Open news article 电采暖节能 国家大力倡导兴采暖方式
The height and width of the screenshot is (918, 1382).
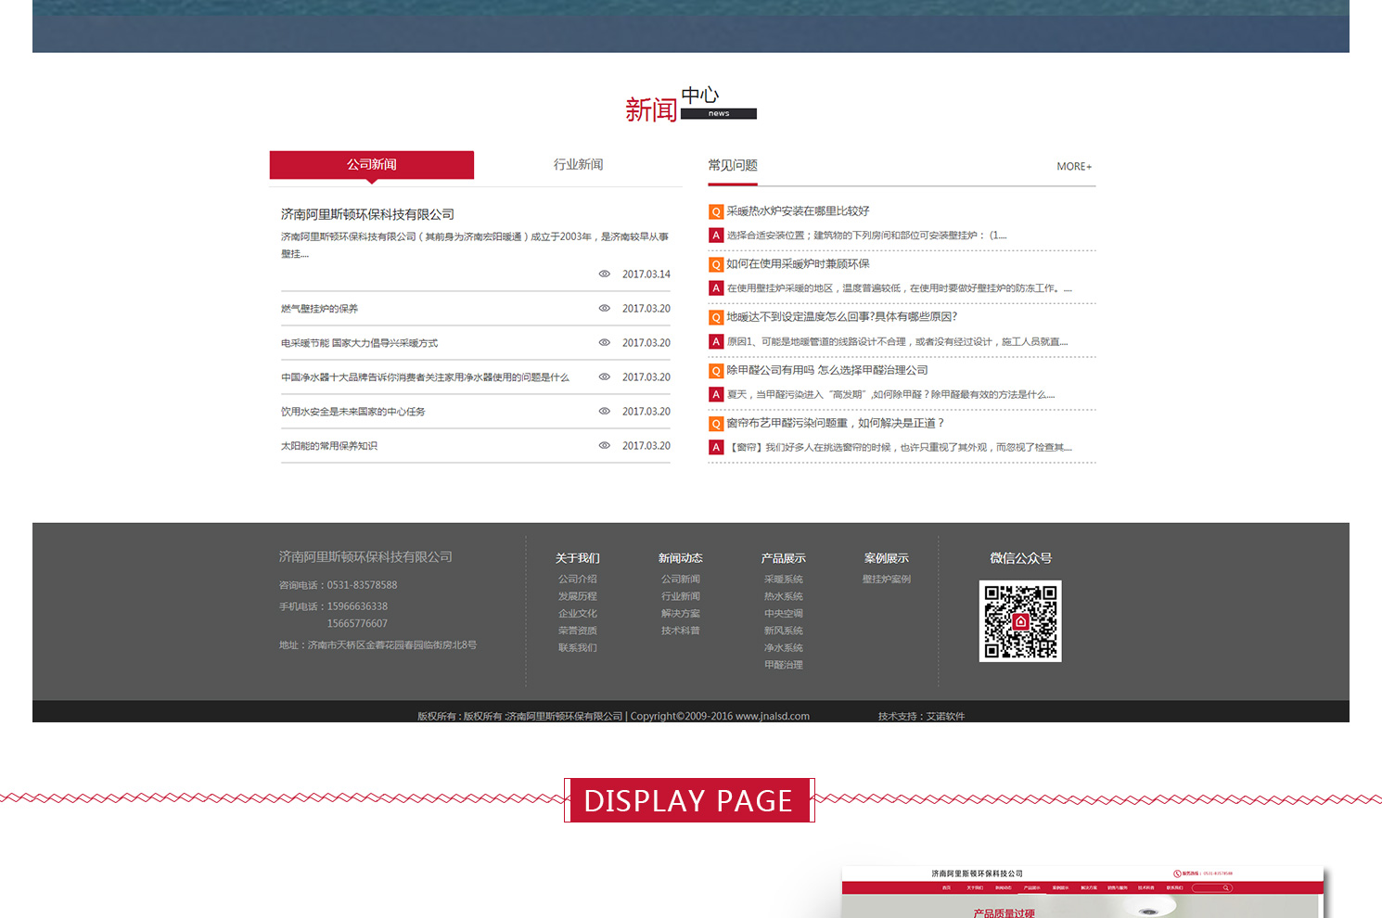click(359, 343)
